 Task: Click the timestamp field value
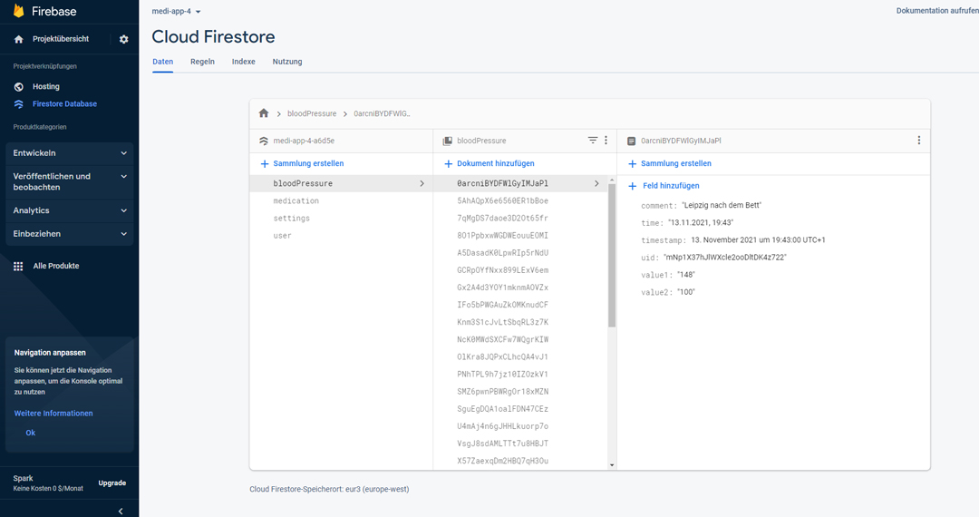pos(758,240)
